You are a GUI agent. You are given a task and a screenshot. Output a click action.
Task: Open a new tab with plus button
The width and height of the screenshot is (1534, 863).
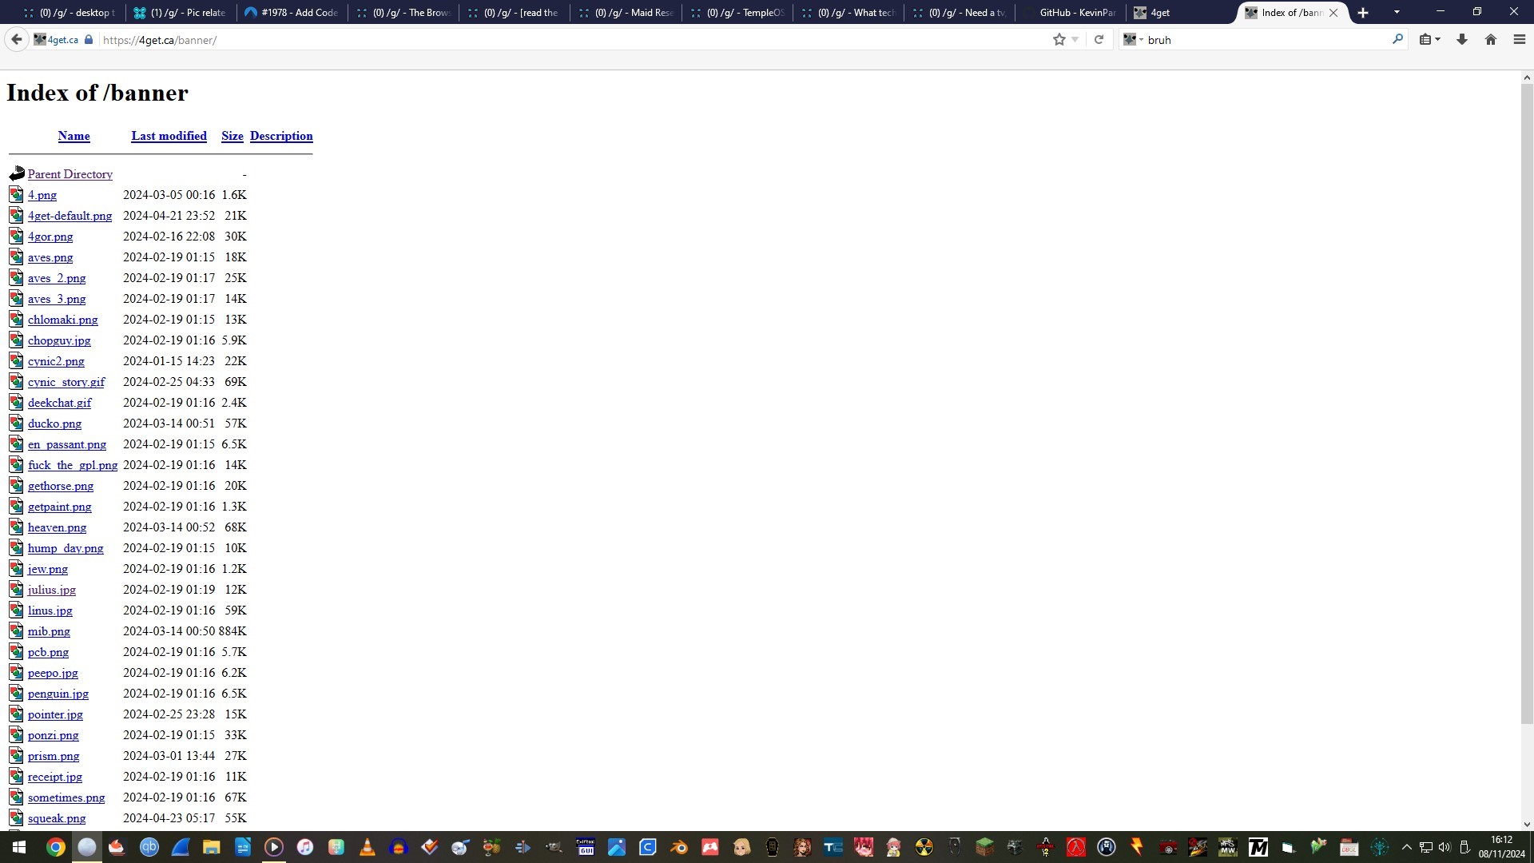[1363, 13]
